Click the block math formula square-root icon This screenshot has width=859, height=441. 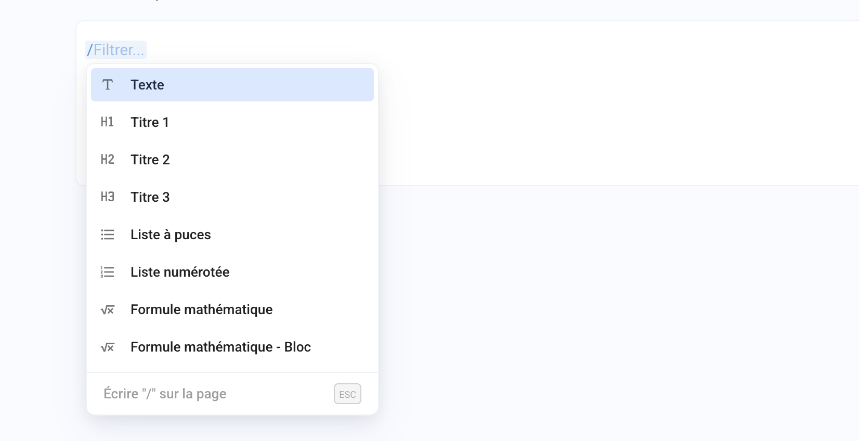click(x=108, y=347)
